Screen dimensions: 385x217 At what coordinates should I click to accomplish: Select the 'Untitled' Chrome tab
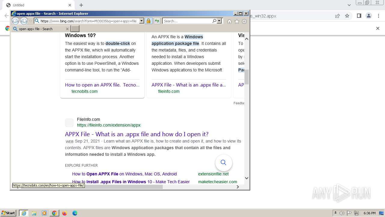(x=38, y=5)
